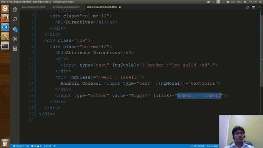Open the Terminal from the launcher
This screenshot has width=263, height=148.
[5, 46]
